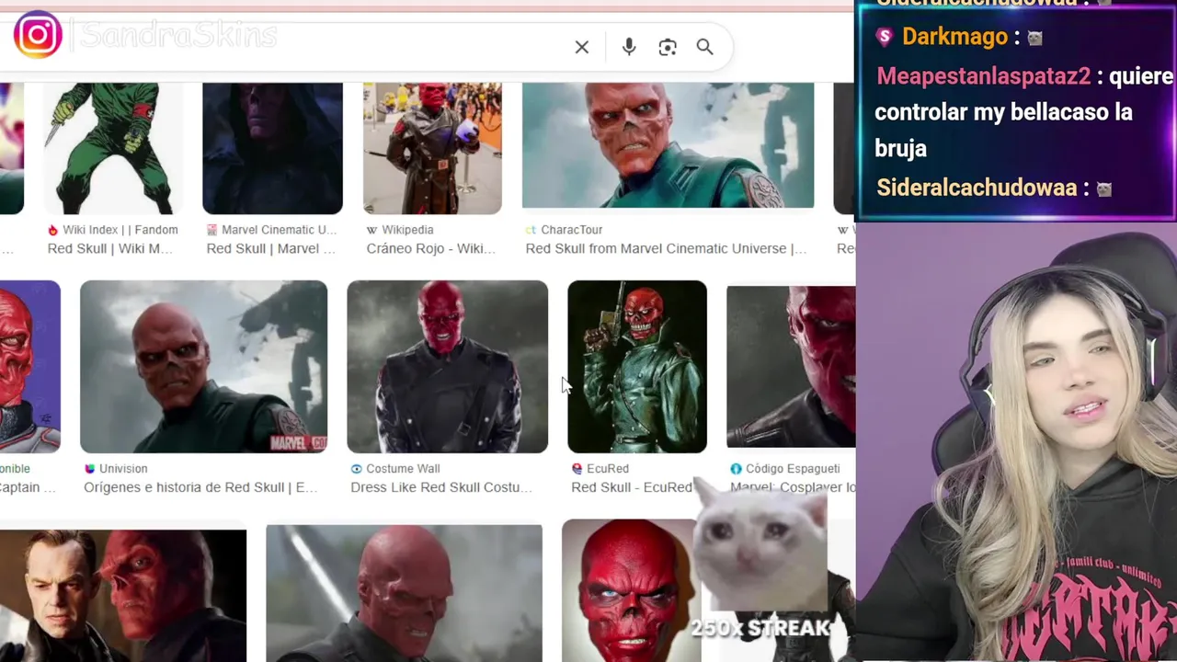This screenshot has height=662, width=1177.
Task: Click the 'EcuRed' source label
Action: [x=608, y=469]
